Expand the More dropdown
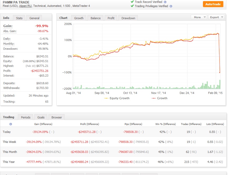 tap(199, 17)
